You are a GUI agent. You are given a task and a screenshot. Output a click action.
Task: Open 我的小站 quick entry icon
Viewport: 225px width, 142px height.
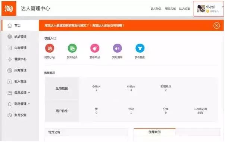point(50,48)
